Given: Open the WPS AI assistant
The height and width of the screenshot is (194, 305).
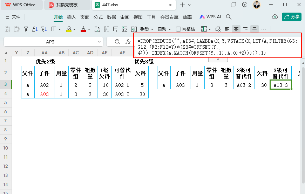Looking at the screenshot, I should tap(210, 17).
